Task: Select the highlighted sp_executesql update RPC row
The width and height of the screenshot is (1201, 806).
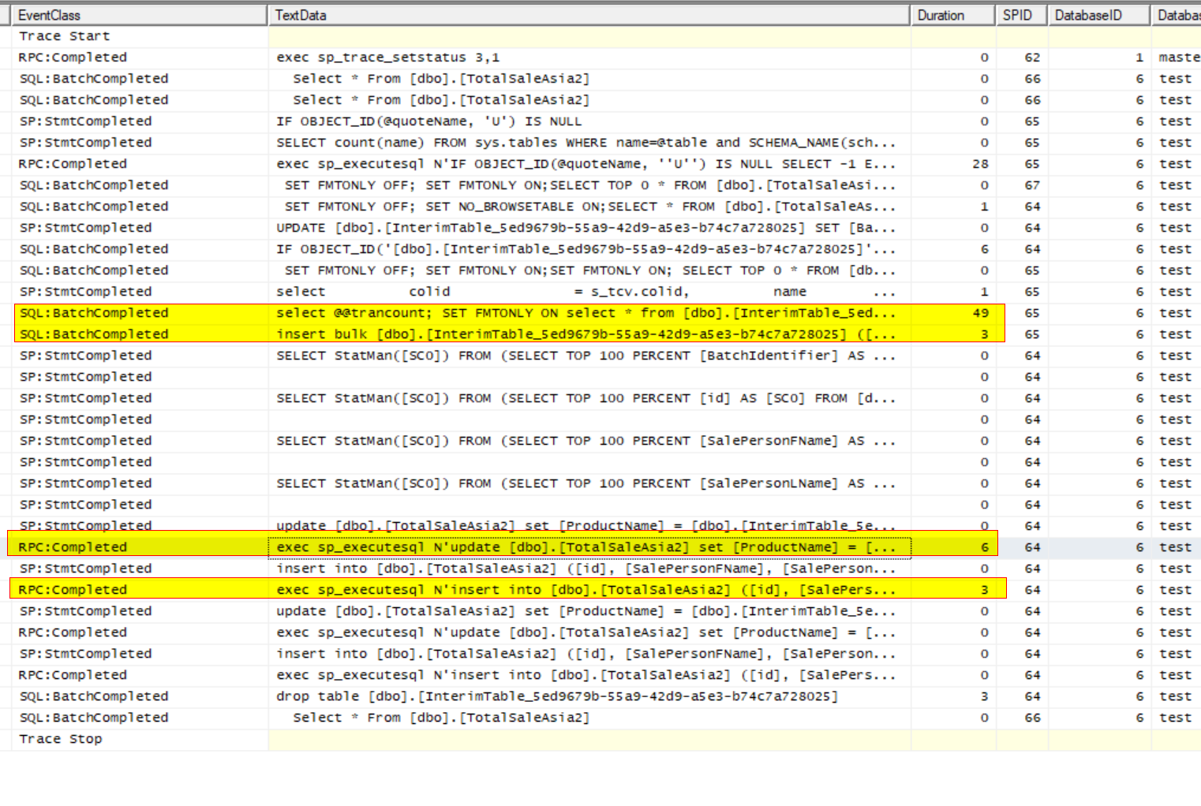Action: click(x=473, y=547)
